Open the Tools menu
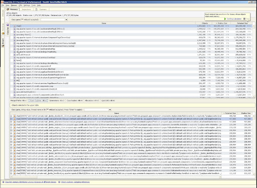Viewport: 257px width, 188px height. (x=34, y=5)
